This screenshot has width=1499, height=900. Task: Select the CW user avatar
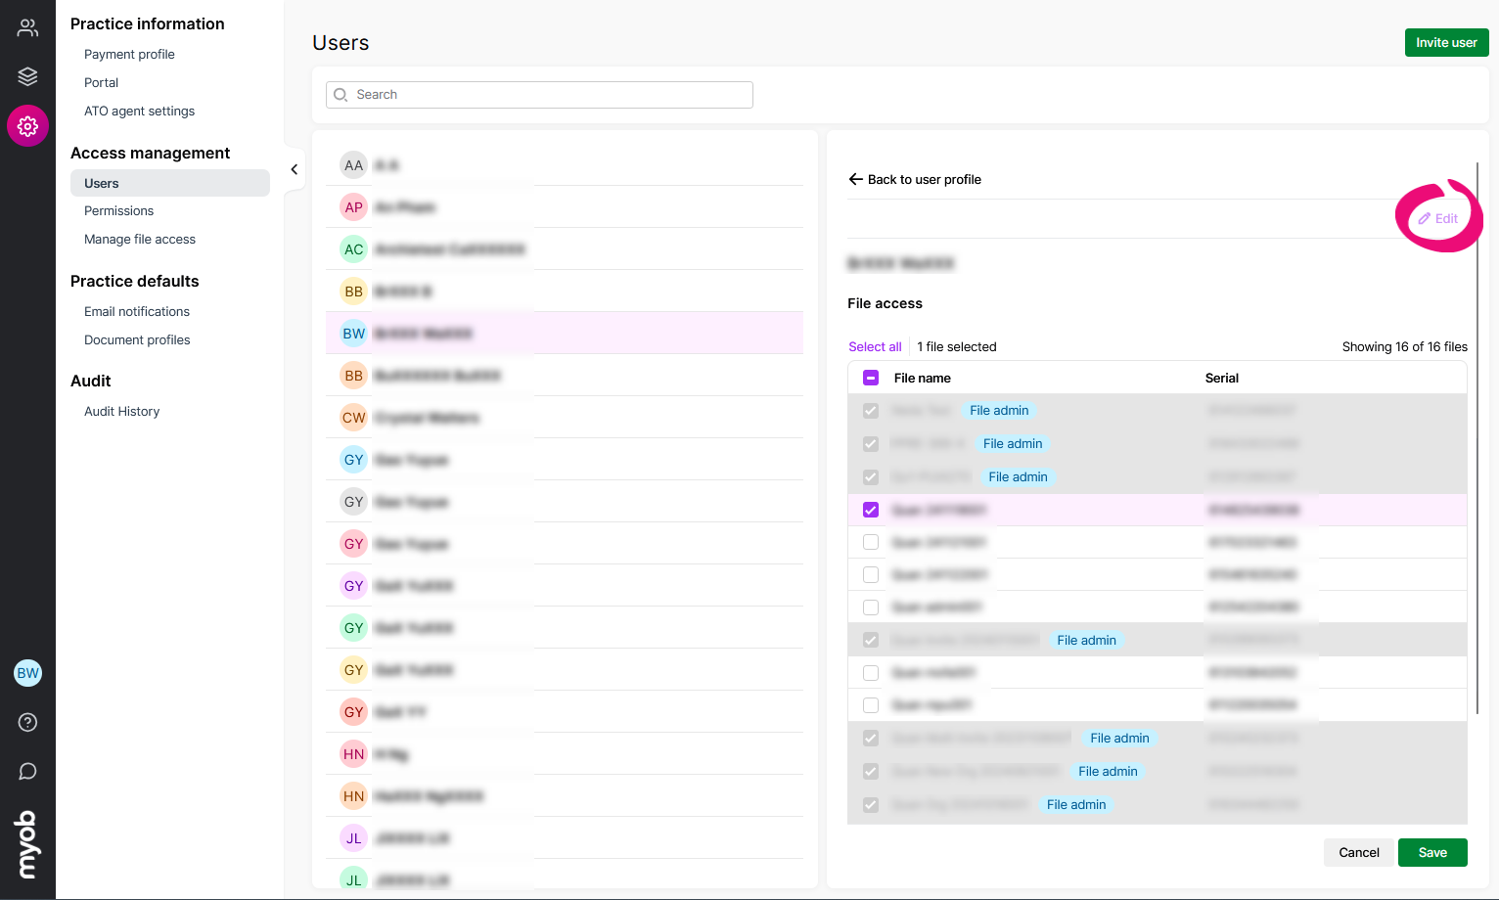(353, 418)
